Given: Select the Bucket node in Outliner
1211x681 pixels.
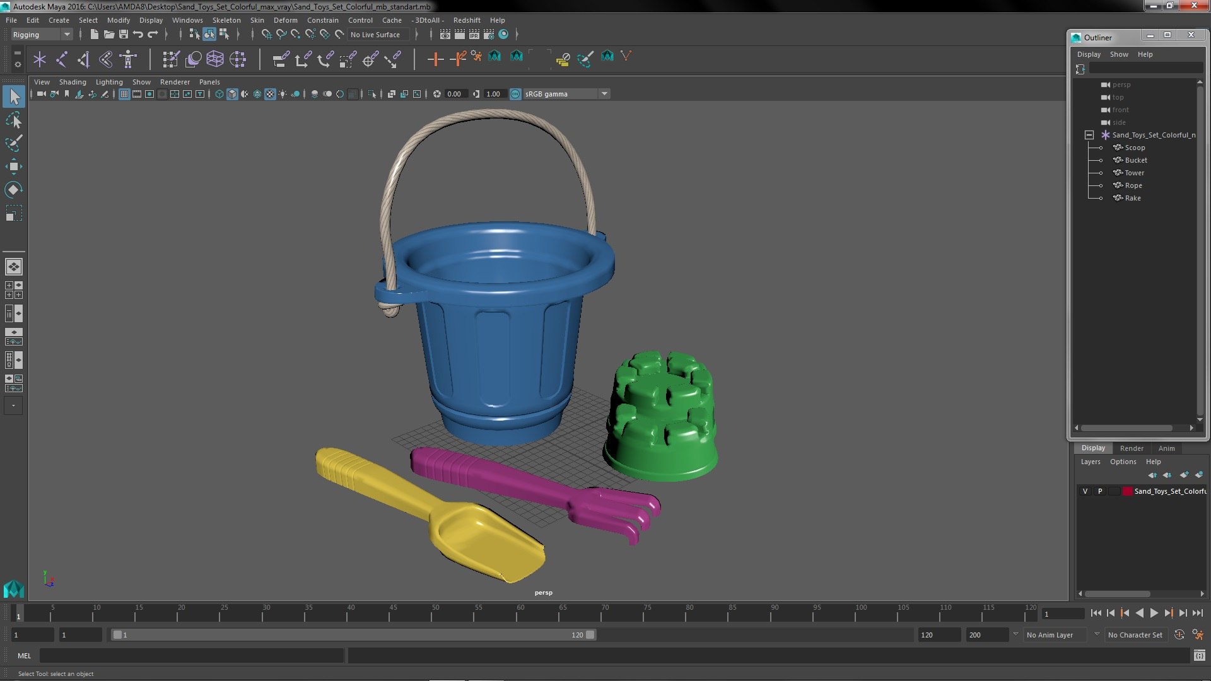Looking at the screenshot, I should point(1135,160).
